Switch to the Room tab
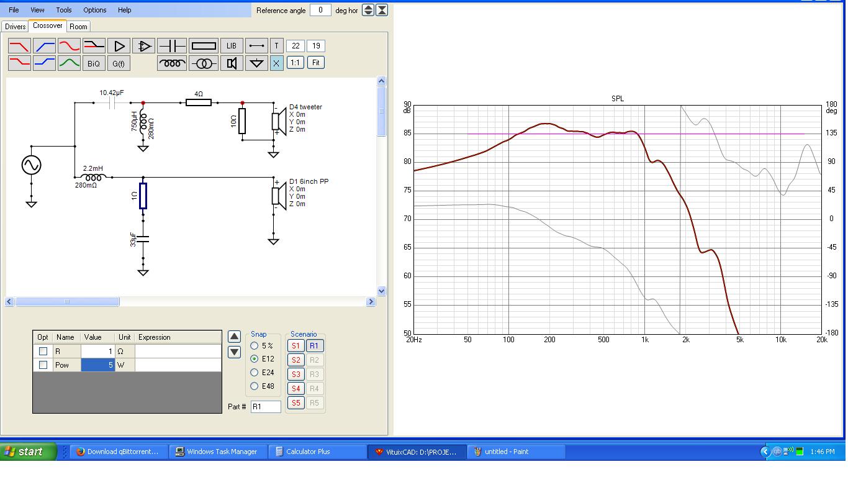 click(x=78, y=27)
